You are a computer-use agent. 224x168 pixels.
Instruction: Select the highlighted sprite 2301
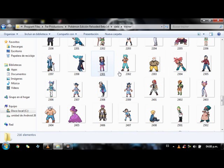click(103, 64)
